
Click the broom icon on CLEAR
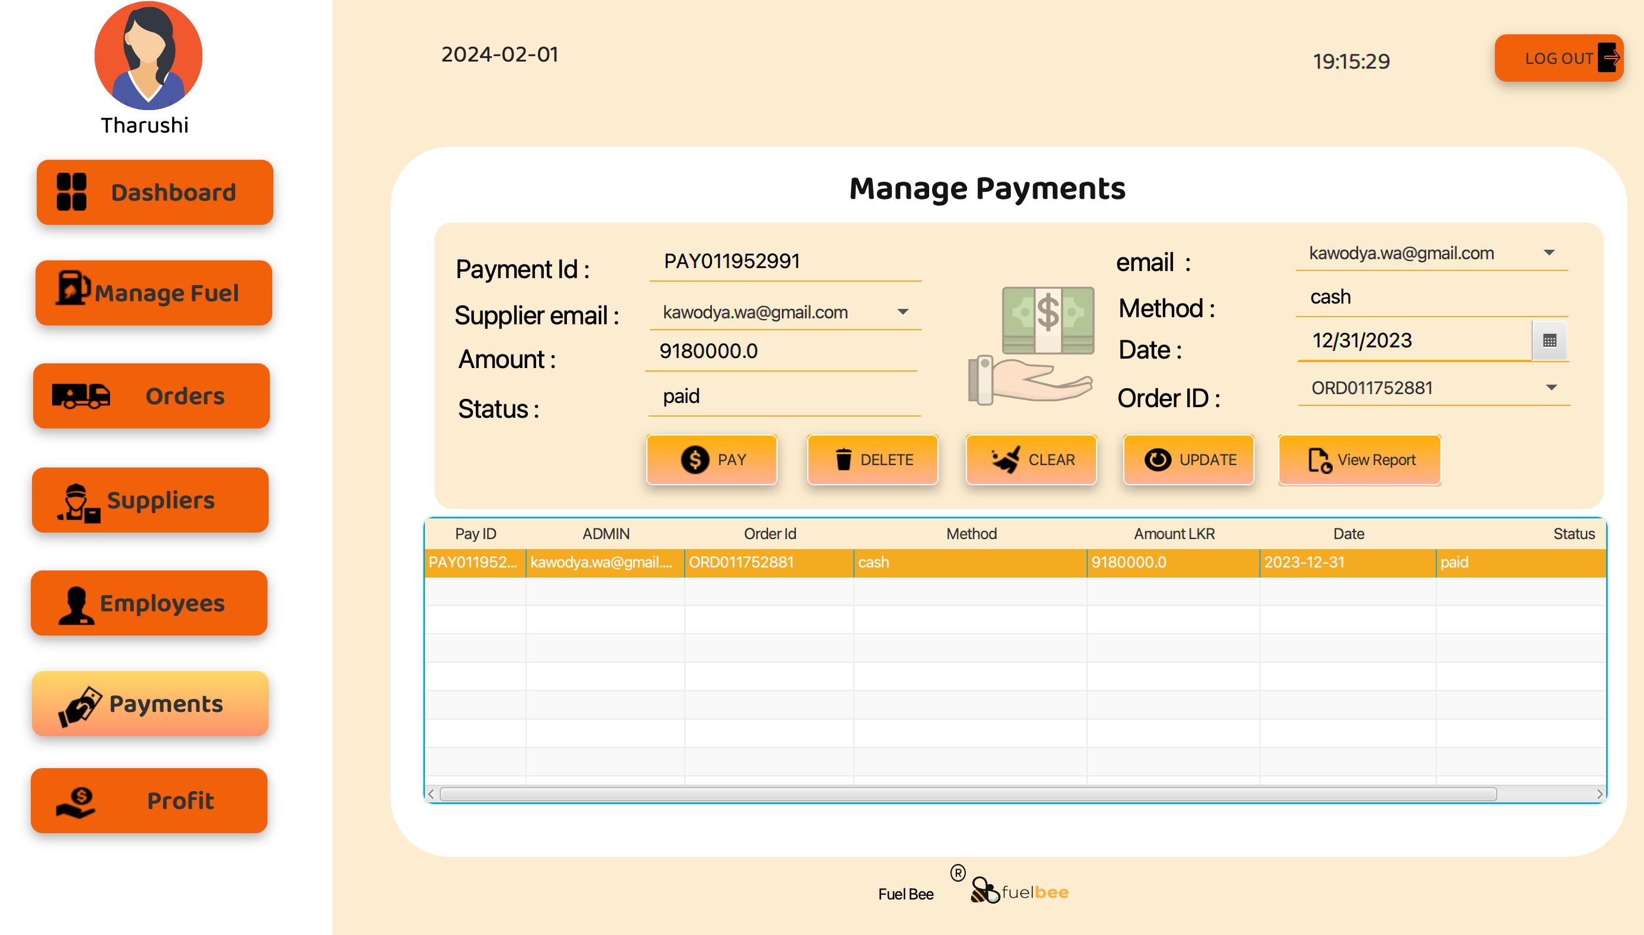(1005, 460)
